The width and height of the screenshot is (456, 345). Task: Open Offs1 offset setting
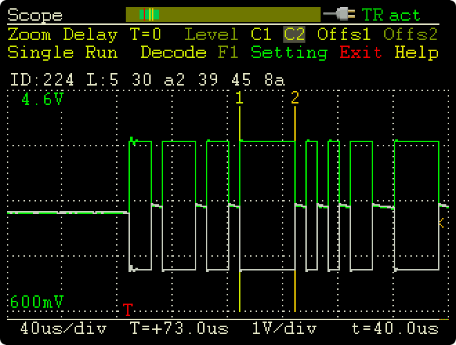click(x=344, y=34)
